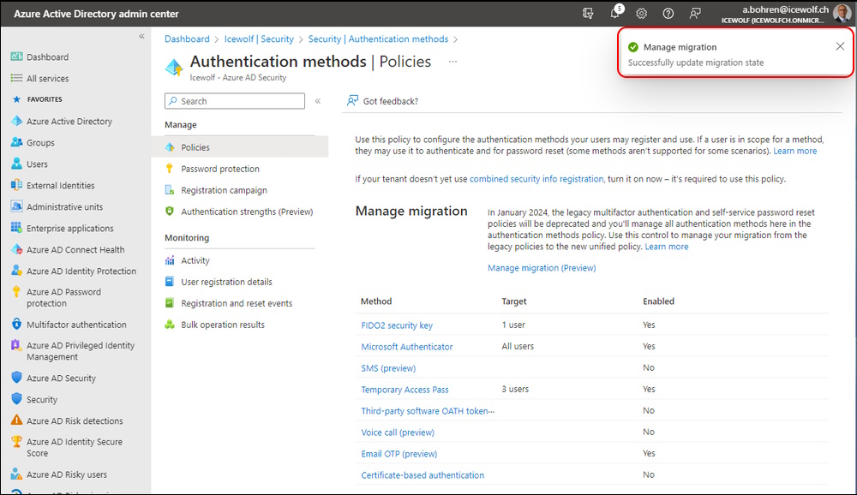This screenshot has height=495, width=857.
Task: Click the Search field in menu pane
Action: [x=235, y=101]
